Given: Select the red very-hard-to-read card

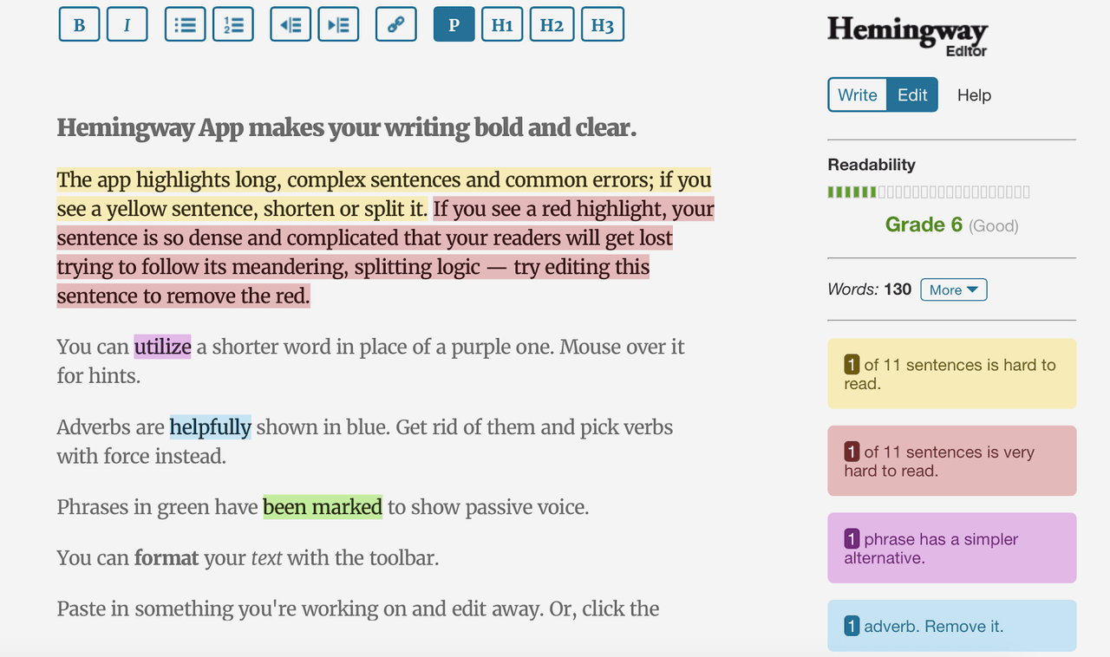Looking at the screenshot, I should (951, 461).
